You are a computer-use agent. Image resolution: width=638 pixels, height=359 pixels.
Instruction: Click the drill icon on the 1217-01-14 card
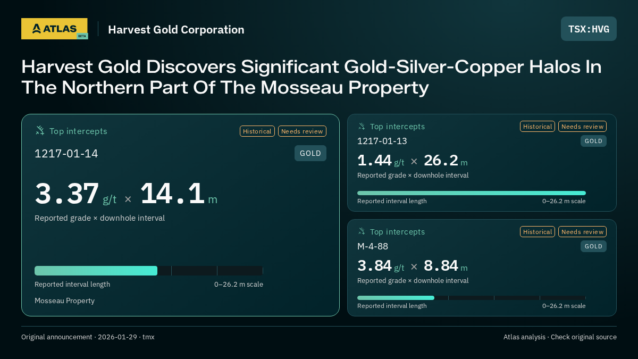[40, 131]
